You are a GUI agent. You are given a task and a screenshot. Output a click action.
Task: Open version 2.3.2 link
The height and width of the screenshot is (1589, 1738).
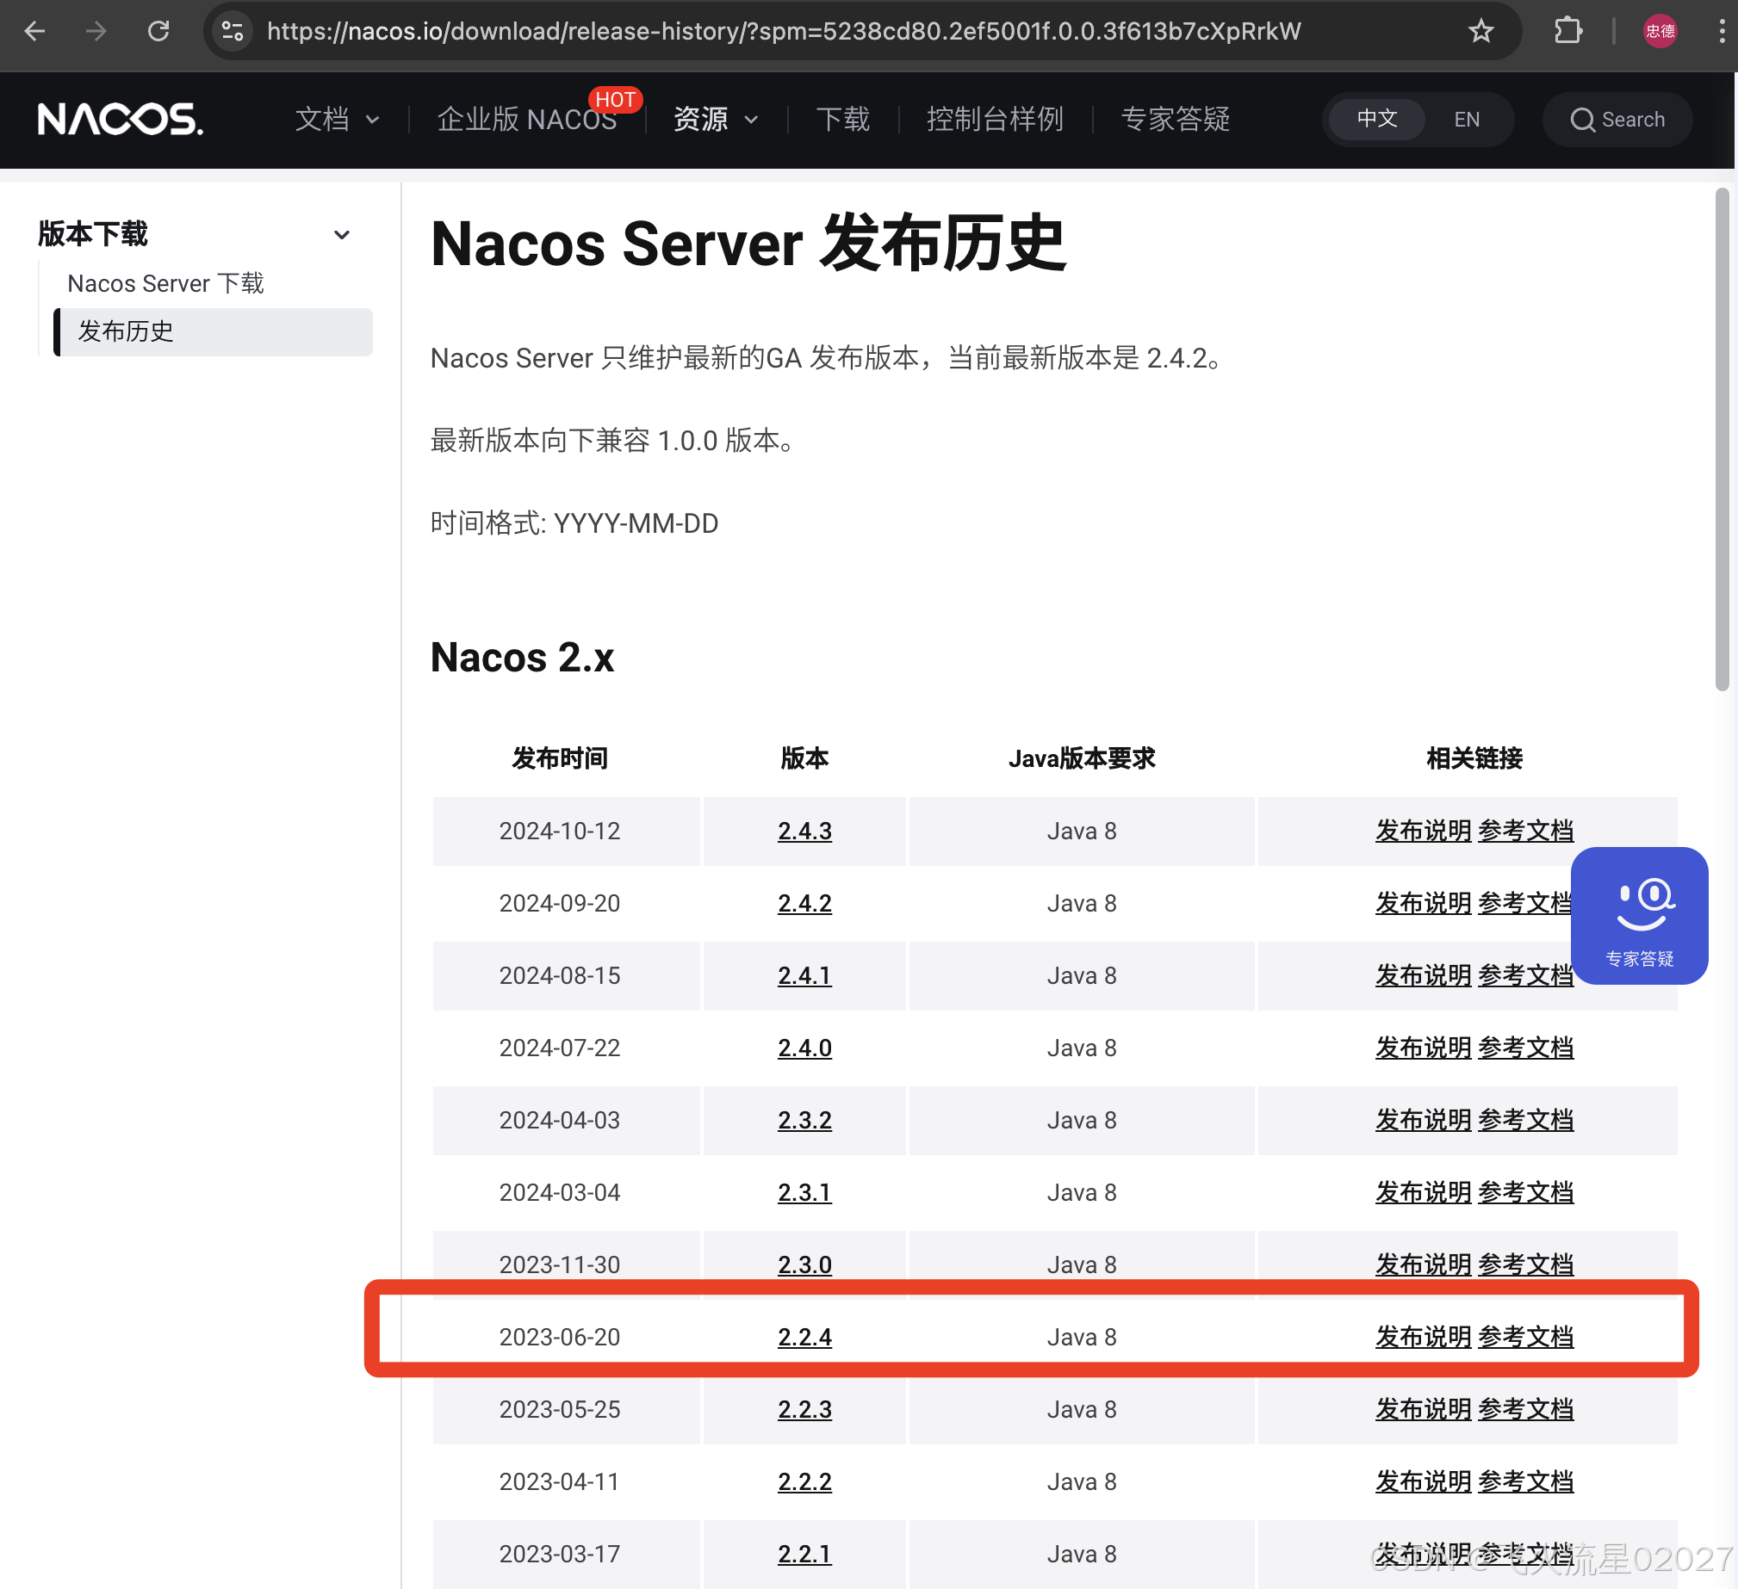click(x=804, y=1120)
